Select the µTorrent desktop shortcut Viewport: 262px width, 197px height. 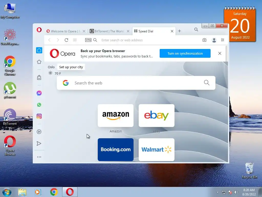pyautogui.click(x=10, y=90)
